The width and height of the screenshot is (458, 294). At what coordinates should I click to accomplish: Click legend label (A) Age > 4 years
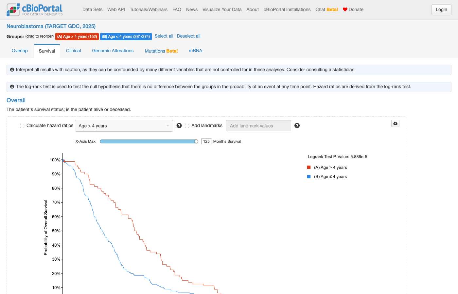tap(330, 168)
